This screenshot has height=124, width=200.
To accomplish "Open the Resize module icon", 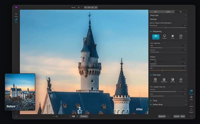I will pyautogui.click(x=191, y=92).
